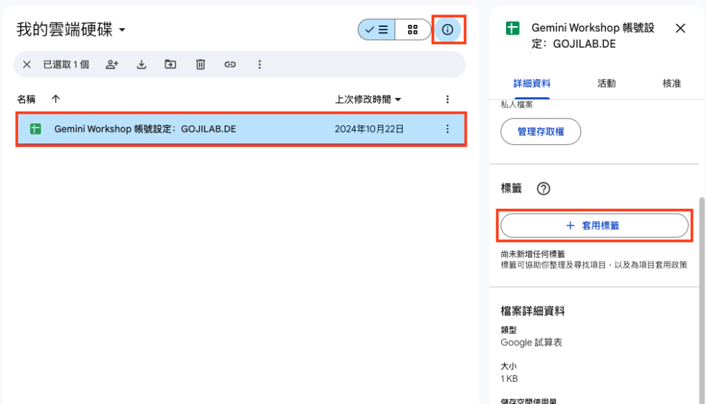
Task: Reverse sort direction arrow beside Name
Action: [55, 99]
